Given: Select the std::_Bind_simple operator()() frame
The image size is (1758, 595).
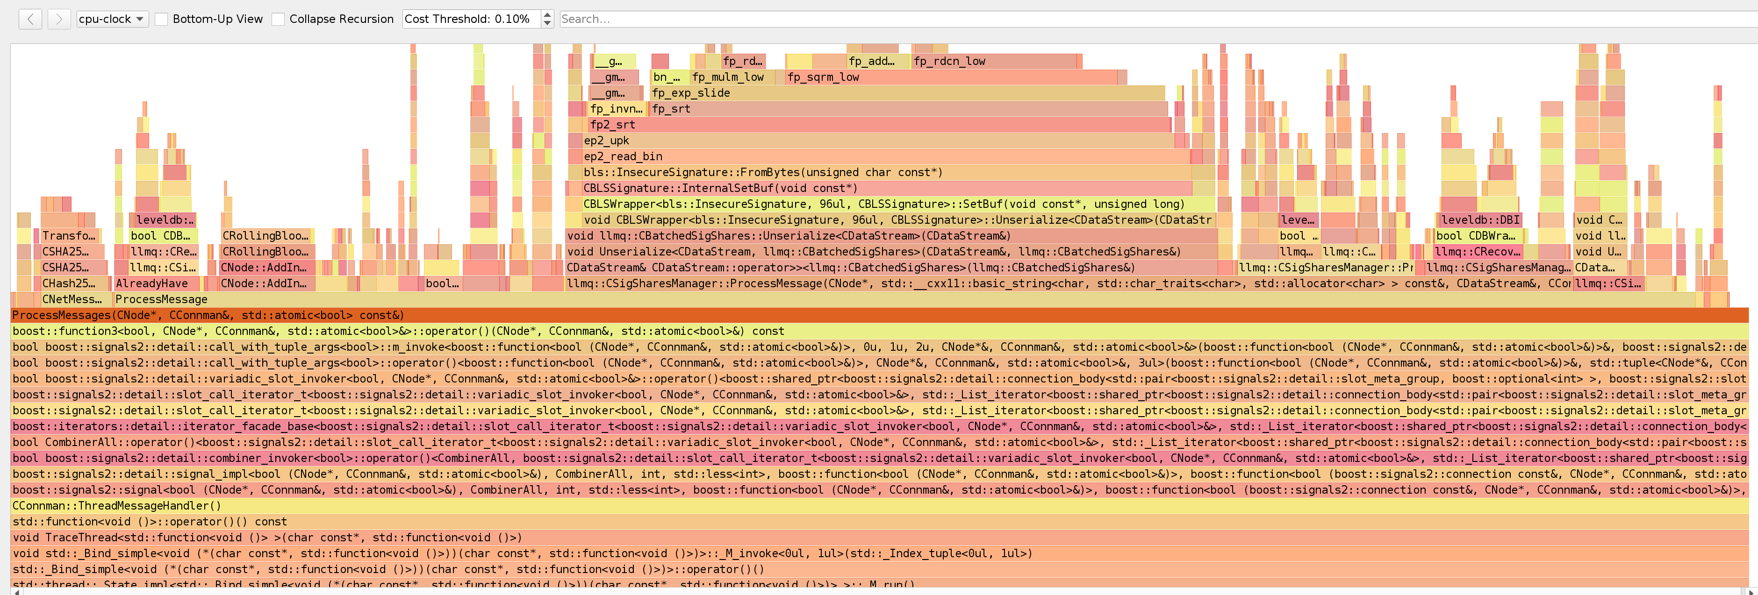Looking at the screenshot, I should coord(880,569).
